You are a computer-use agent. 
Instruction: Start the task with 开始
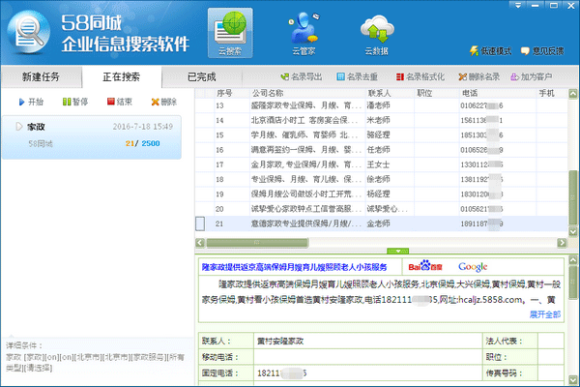point(31,102)
